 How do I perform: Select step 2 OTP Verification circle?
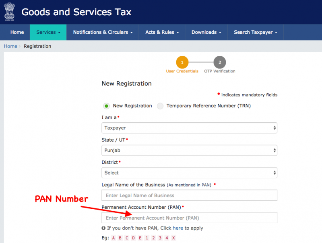point(220,62)
